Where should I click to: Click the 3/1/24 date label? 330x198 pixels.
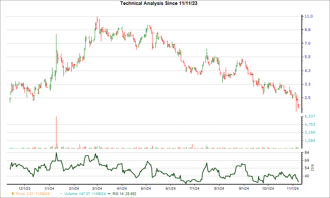pyautogui.click(x=97, y=188)
